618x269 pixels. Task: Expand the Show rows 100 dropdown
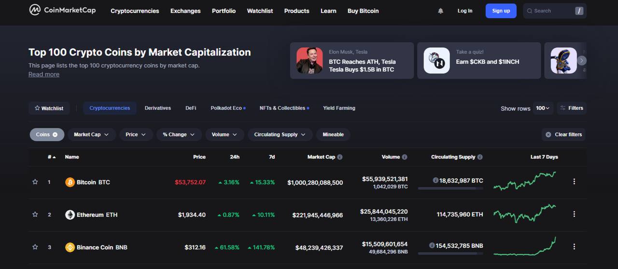pos(543,108)
